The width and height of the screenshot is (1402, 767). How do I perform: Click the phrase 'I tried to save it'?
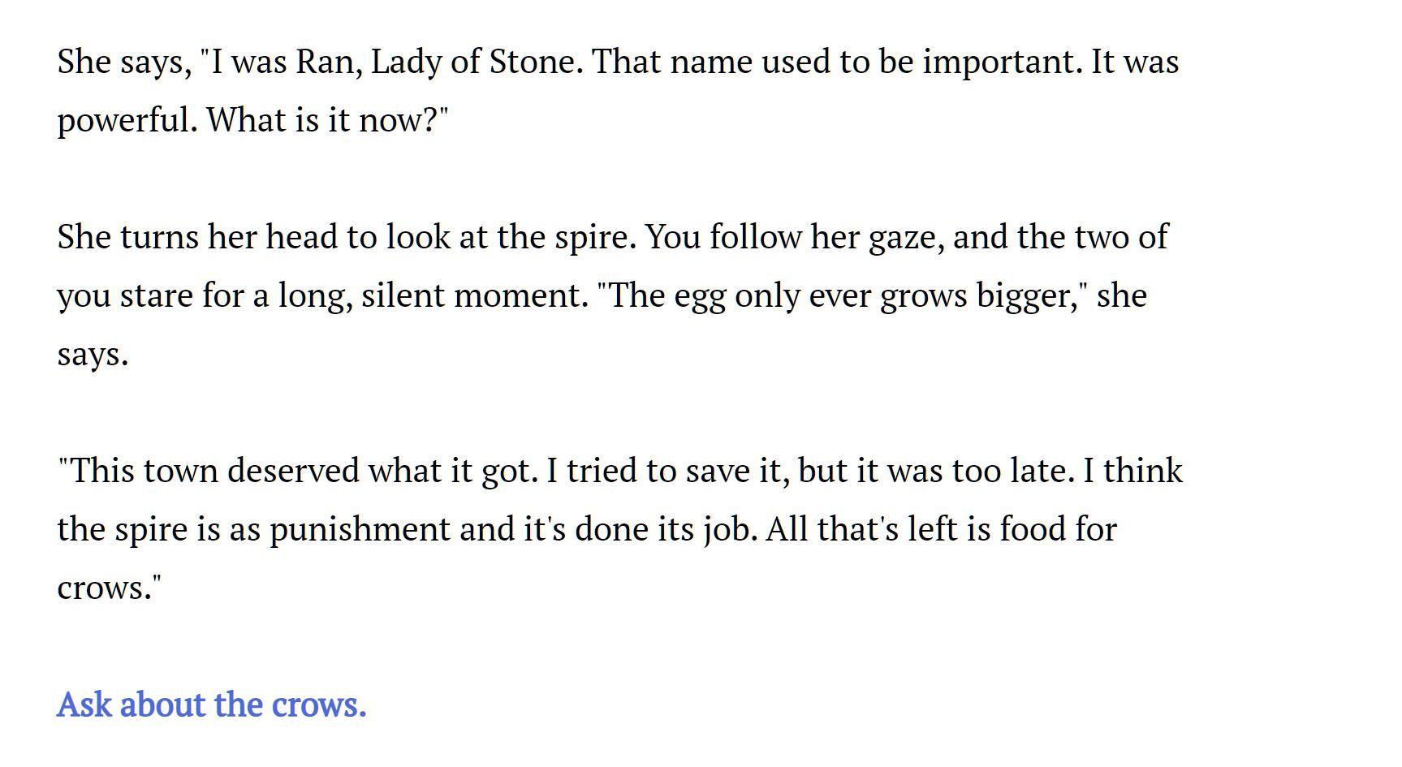point(666,472)
